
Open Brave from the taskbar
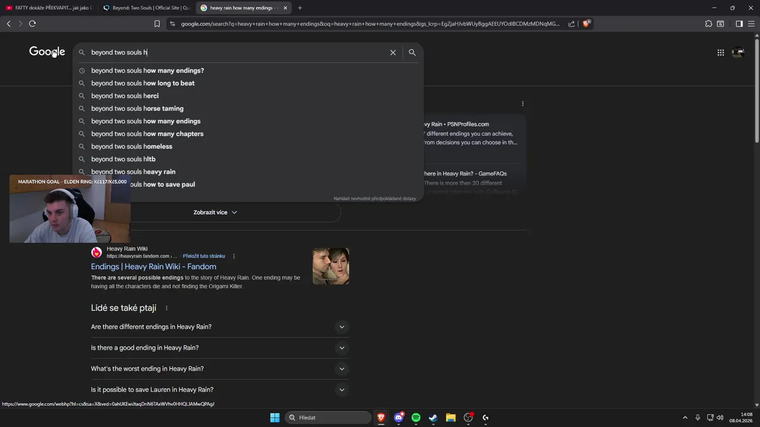[x=381, y=418]
